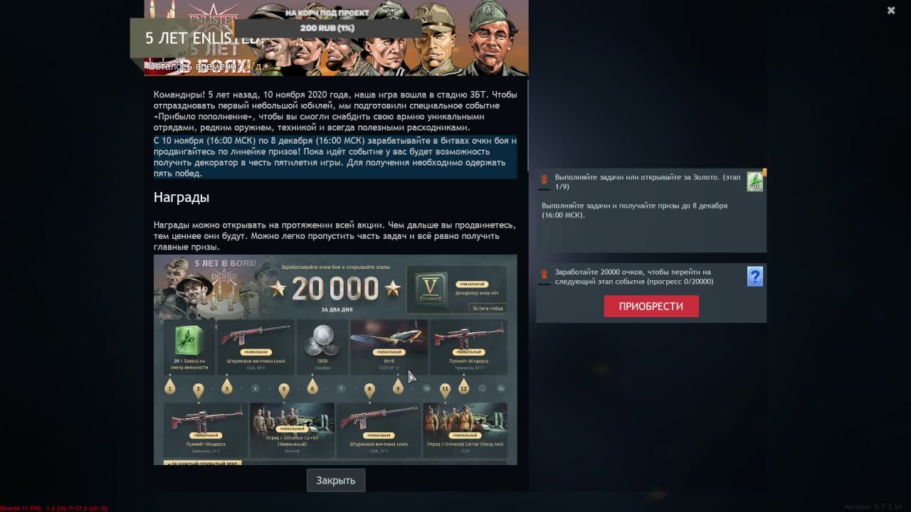The image size is (911, 512).
Task: Click the medal icon beside the 20000 points task
Action: point(544,274)
